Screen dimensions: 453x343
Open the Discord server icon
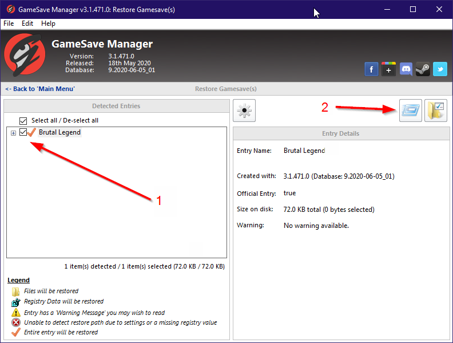(x=406, y=69)
